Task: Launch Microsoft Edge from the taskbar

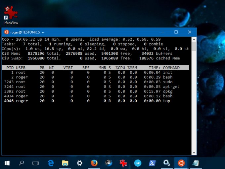Action: point(51,163)
